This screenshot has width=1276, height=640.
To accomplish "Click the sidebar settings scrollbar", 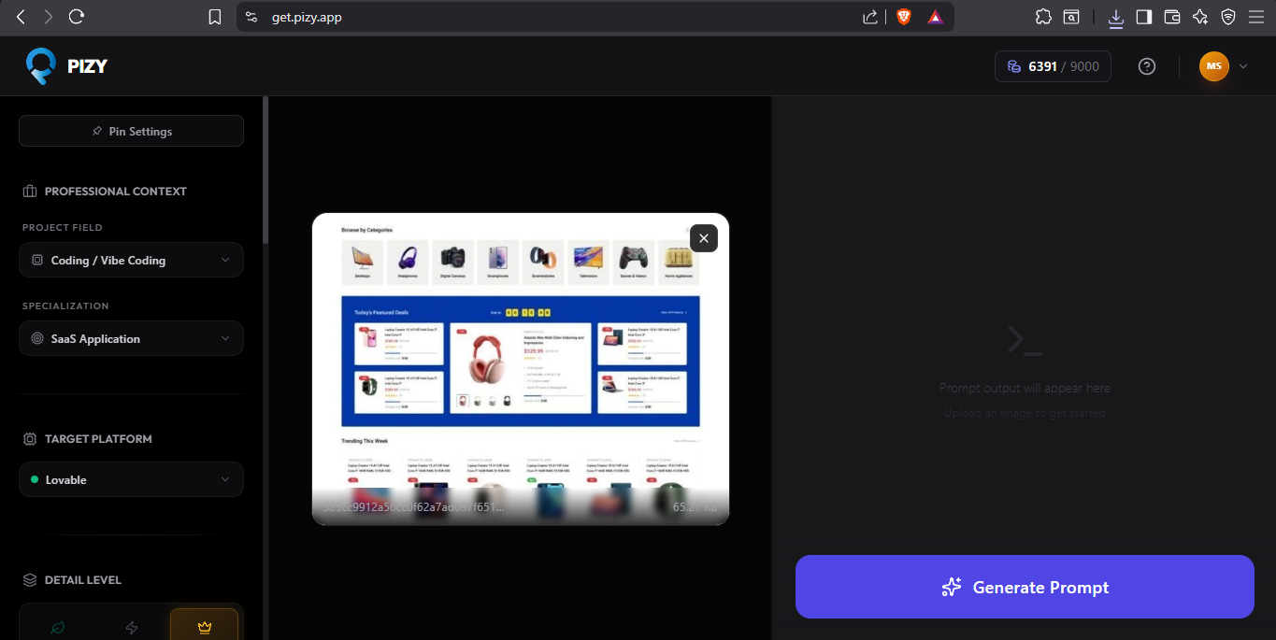I will coord(265,168).
